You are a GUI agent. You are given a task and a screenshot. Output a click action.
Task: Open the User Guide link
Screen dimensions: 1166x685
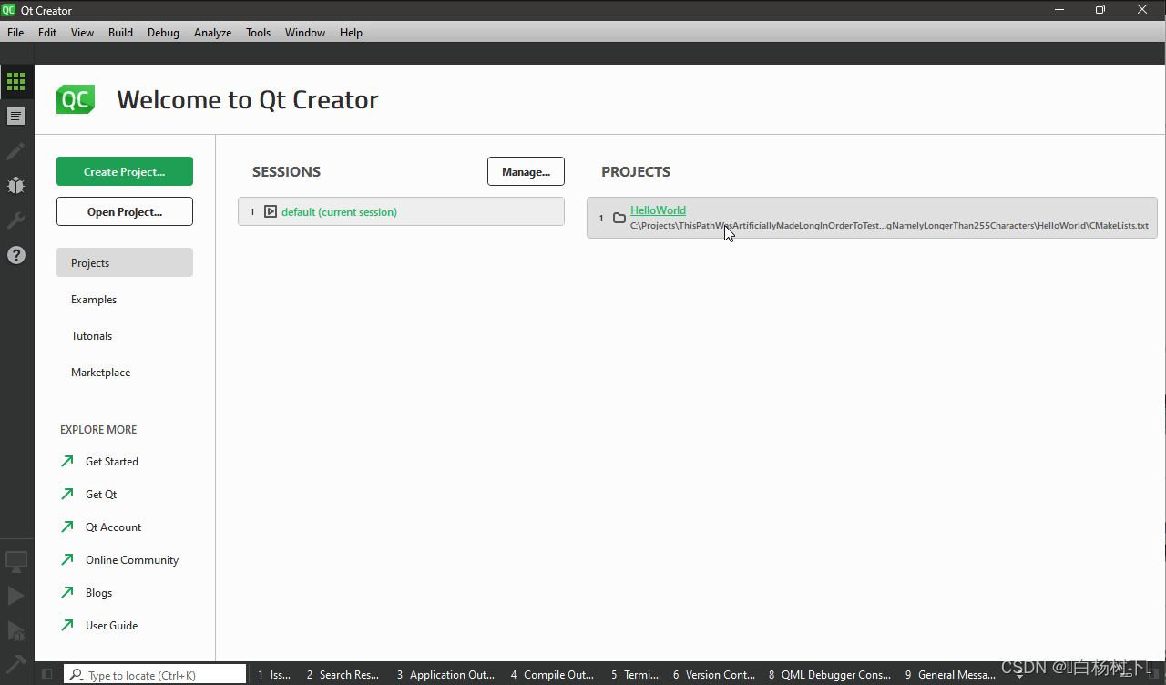point(110,625)
